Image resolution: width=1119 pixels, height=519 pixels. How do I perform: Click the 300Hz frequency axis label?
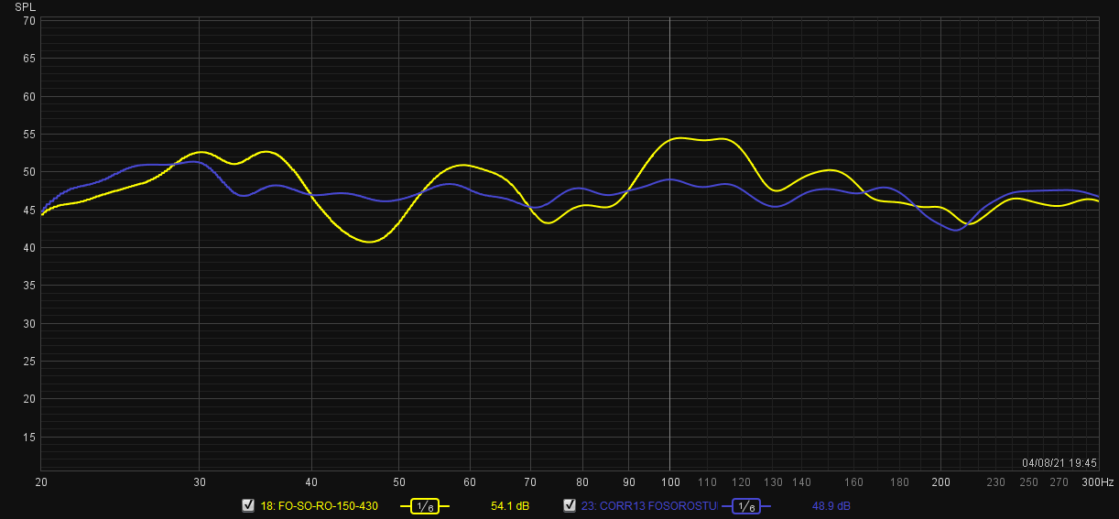coord(1098,481)
